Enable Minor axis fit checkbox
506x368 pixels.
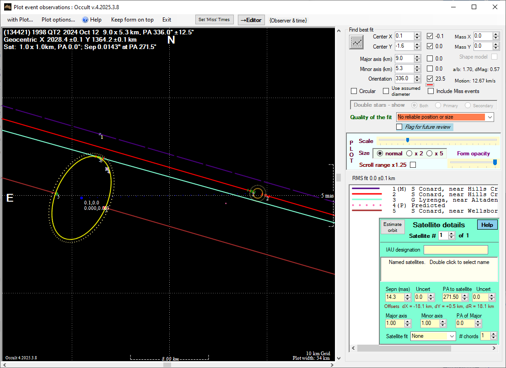(430, 69)
